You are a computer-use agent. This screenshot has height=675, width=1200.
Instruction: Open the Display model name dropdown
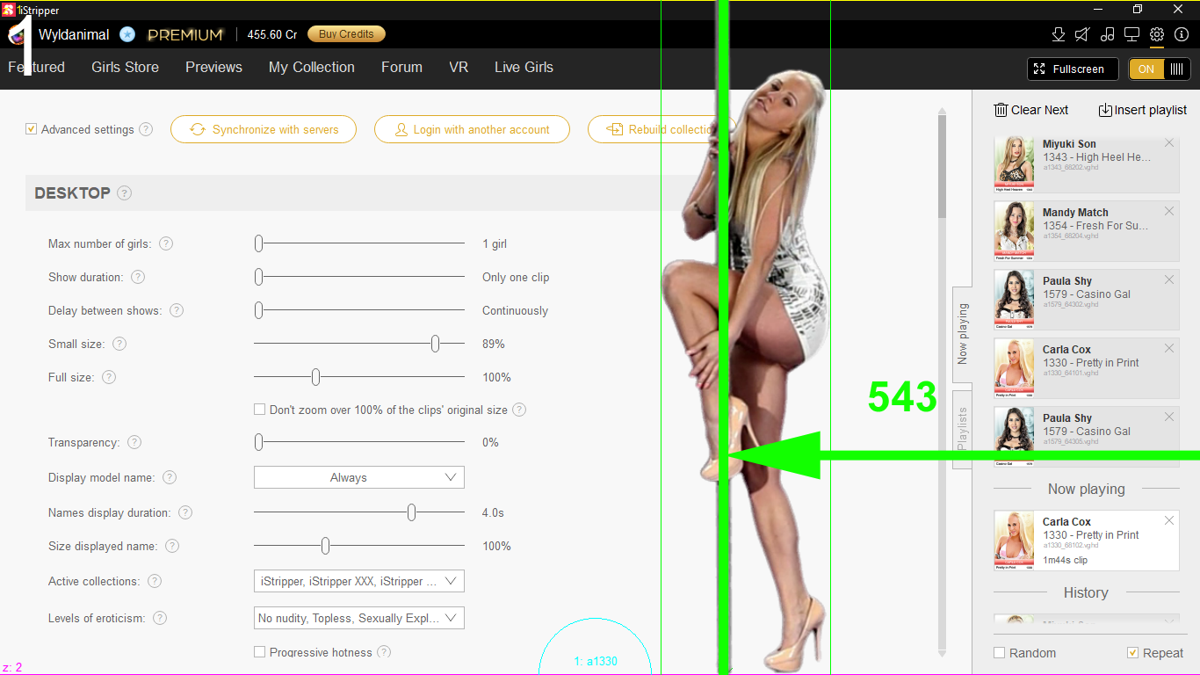click(x=359, y=477)
